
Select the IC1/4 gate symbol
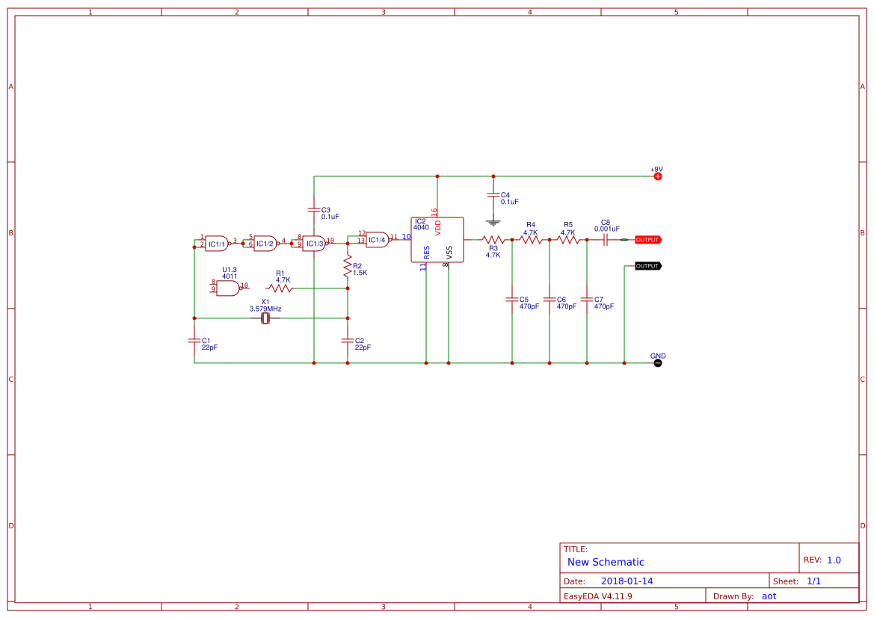click(375, 239)
